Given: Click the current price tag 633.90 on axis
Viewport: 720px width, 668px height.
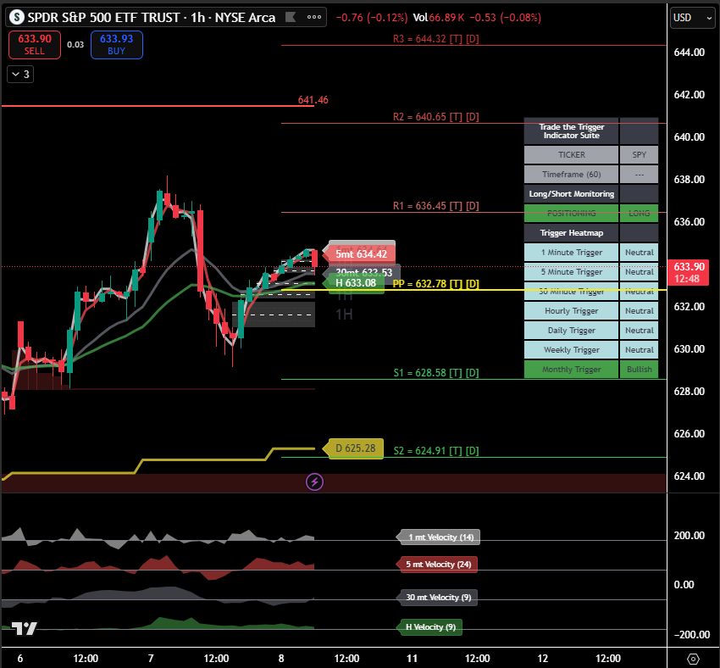Looking at the screenshot, I should 690,272.
